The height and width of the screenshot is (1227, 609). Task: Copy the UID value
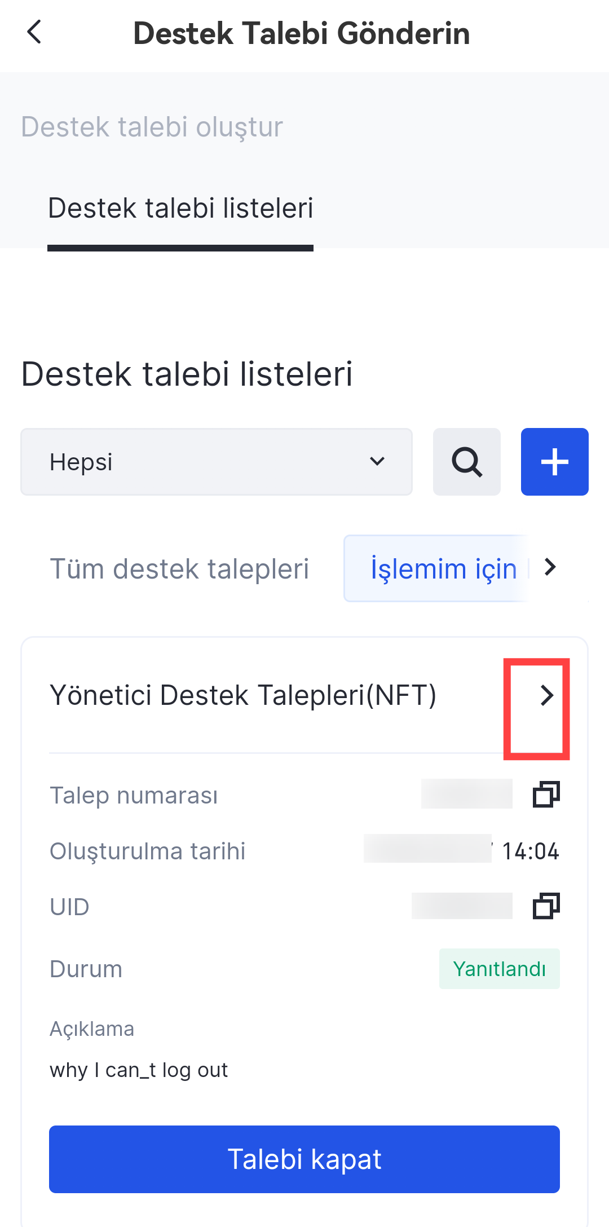(546, 906)
